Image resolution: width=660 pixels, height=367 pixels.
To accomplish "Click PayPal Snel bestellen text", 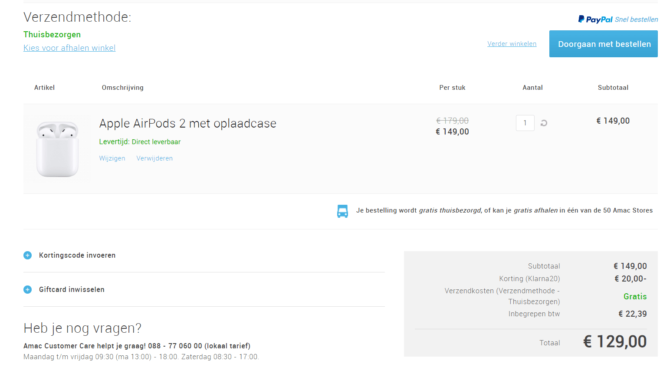I will (636, 20).
